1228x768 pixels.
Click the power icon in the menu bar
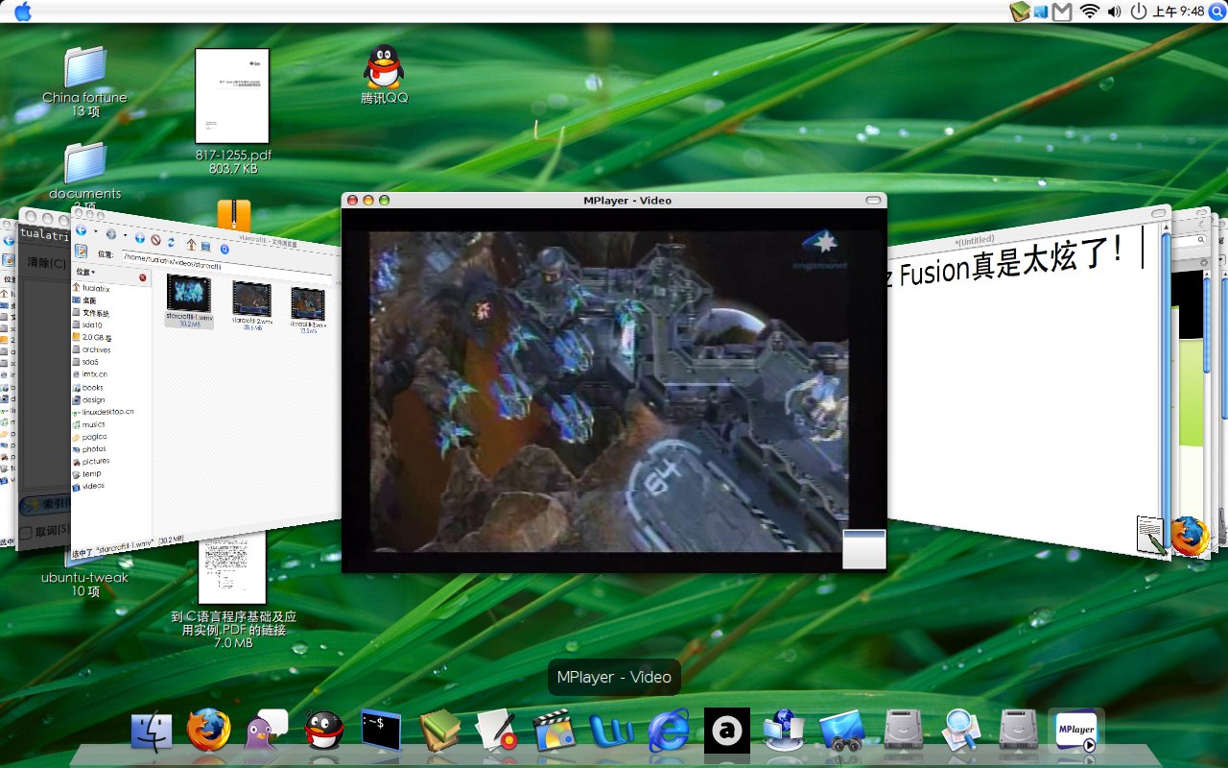click(x=1139, y=12)
